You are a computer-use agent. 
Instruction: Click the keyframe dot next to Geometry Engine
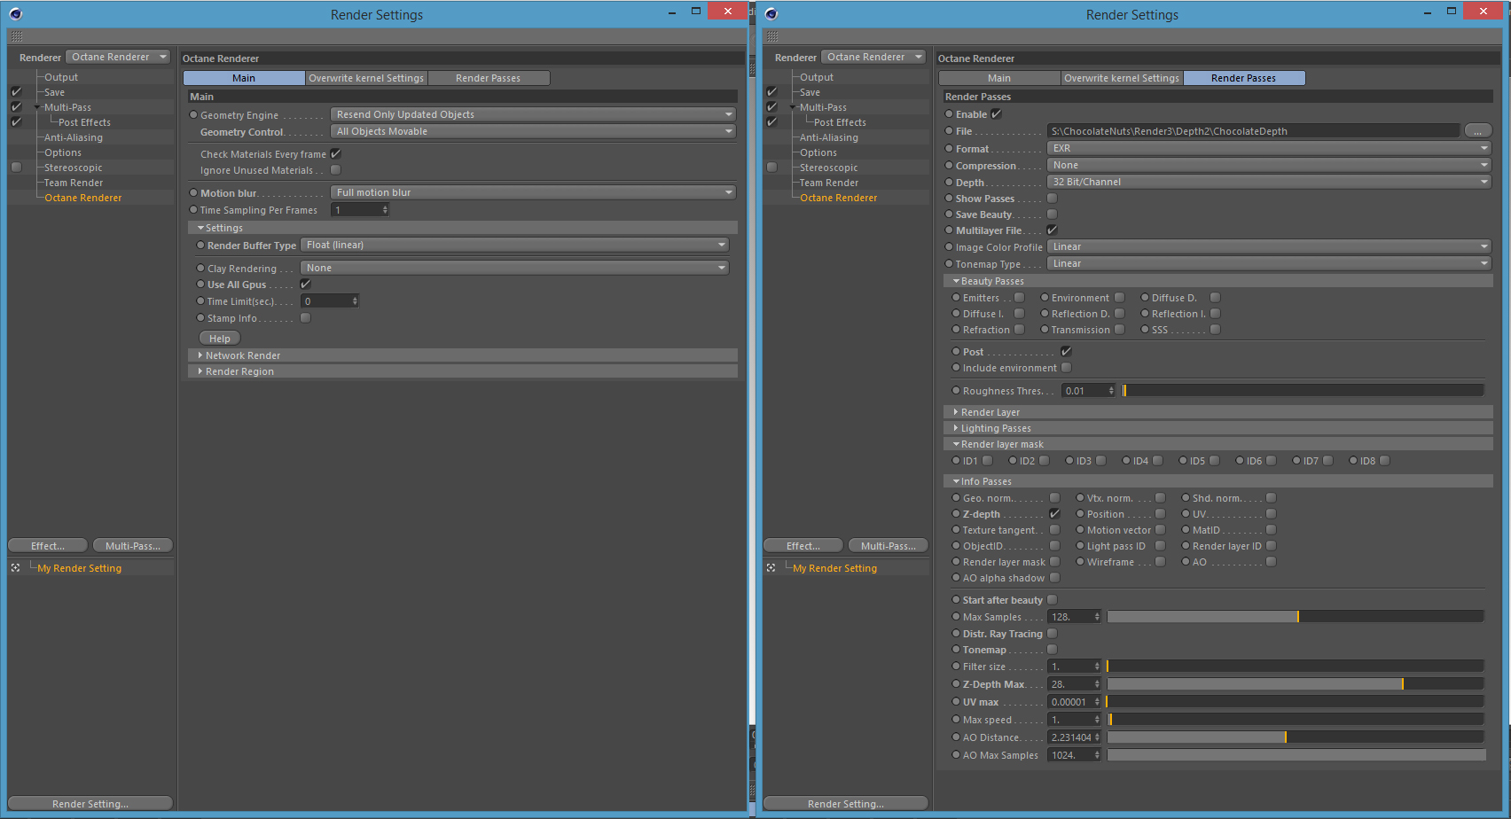(x=193, y=114)
